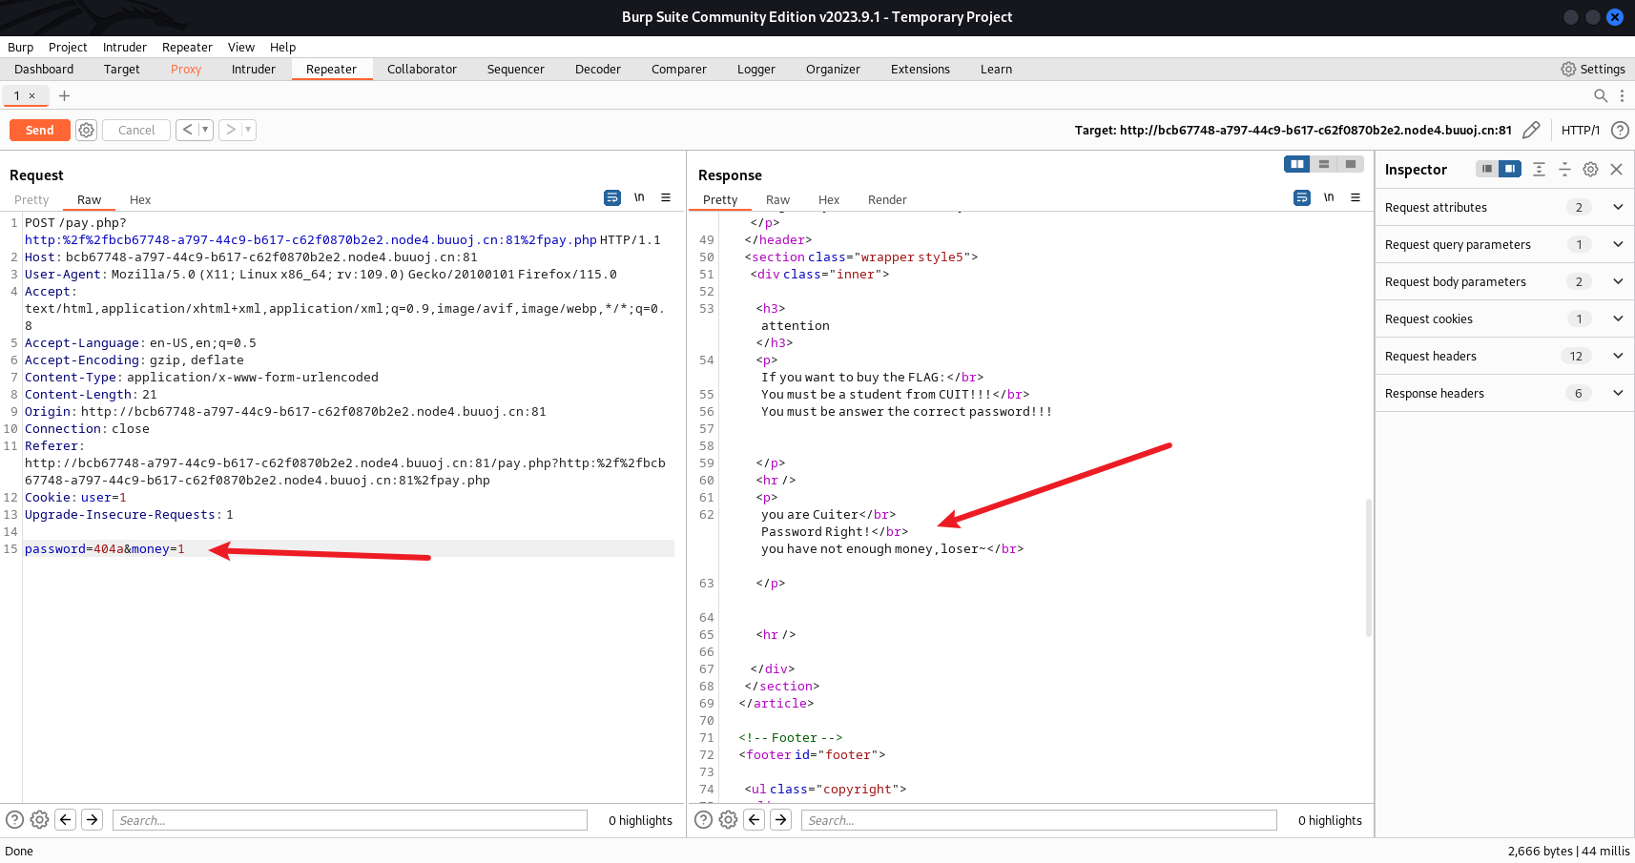Open request pane hamburger menu
This screenshot has width=1635, height=863.
pyautogui.click(x=666, y=197)
